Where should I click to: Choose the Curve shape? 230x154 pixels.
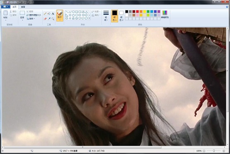point(70,12)
